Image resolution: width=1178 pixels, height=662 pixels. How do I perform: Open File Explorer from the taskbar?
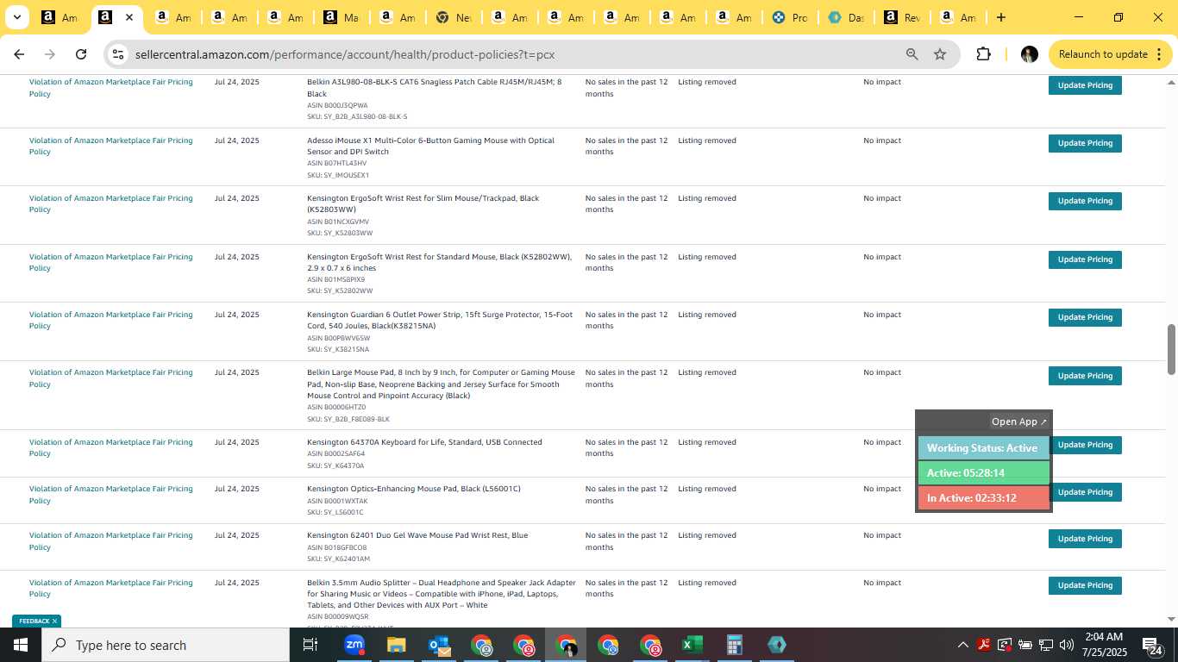396,645
